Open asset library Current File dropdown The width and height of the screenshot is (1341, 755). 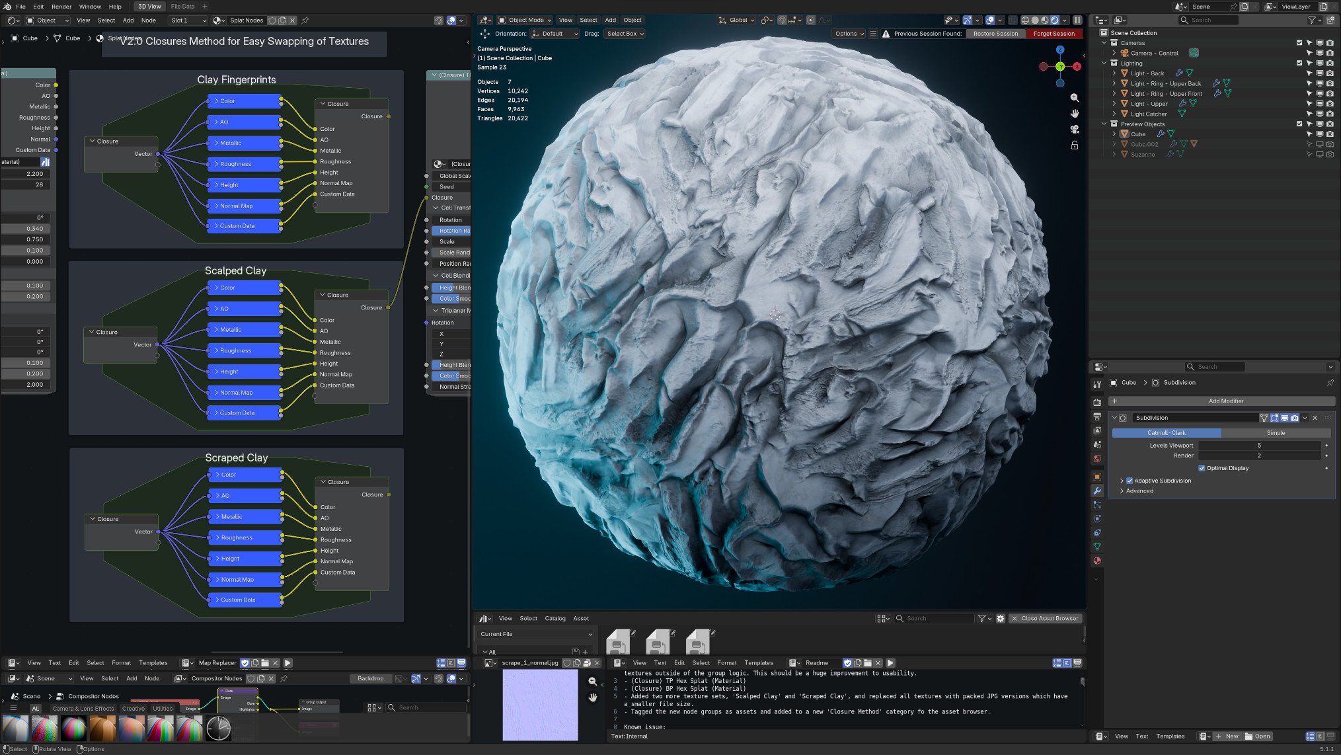(x=535, y=634)
